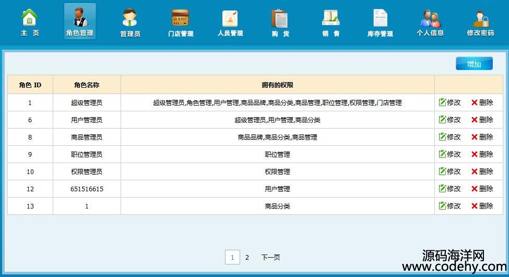Open the 销售 sales icon
Image resolution: width=509 pixels, height=277 pixels.
coord(331,18)
